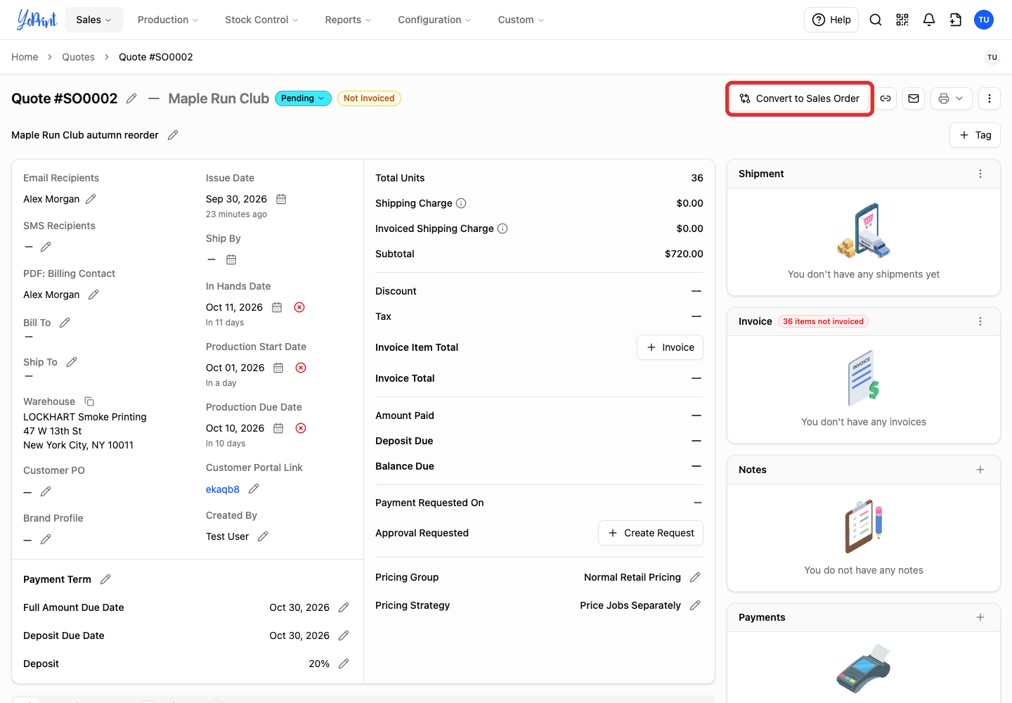Open the Issue Date calendar icon
Screen dimensions: 1012x703
281,199
